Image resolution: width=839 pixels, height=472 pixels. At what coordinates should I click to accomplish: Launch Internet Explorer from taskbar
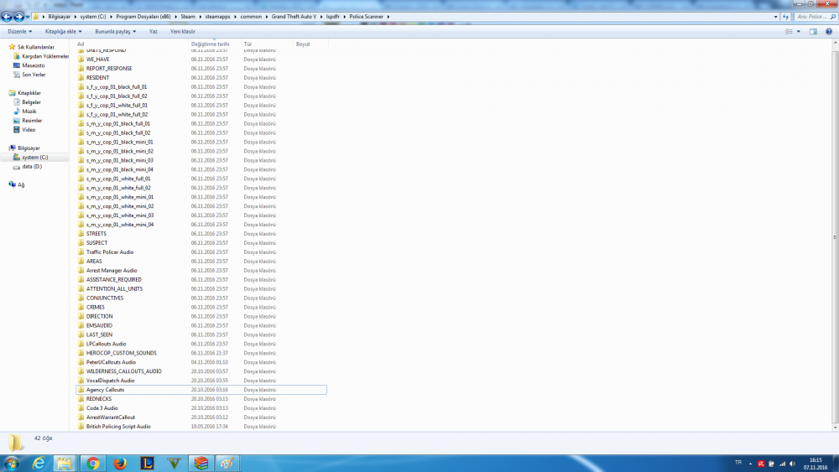click(39, 464)
